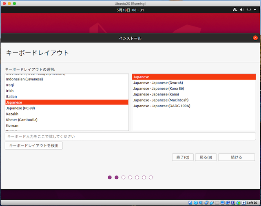The height and width of the screenshot is (206, 261).
Task: Select Khmer (Cambodia) layout
Action: click(67, 120)
